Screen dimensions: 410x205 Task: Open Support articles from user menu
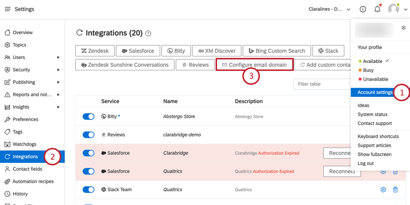coord(374,145)
